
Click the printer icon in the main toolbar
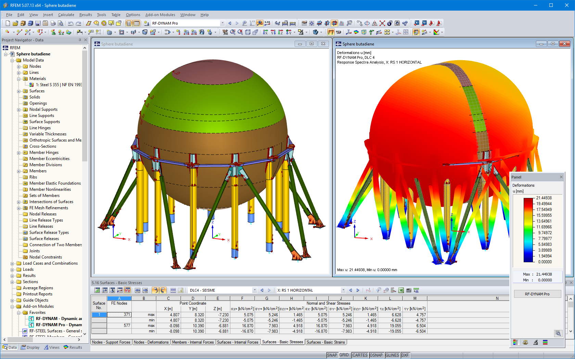pos(53,23)
